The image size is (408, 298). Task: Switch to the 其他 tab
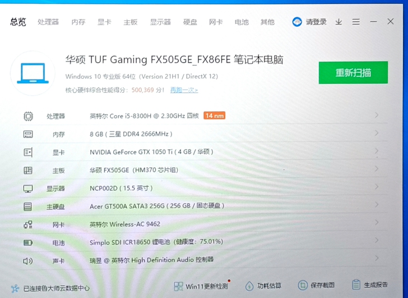click(267, 22)
